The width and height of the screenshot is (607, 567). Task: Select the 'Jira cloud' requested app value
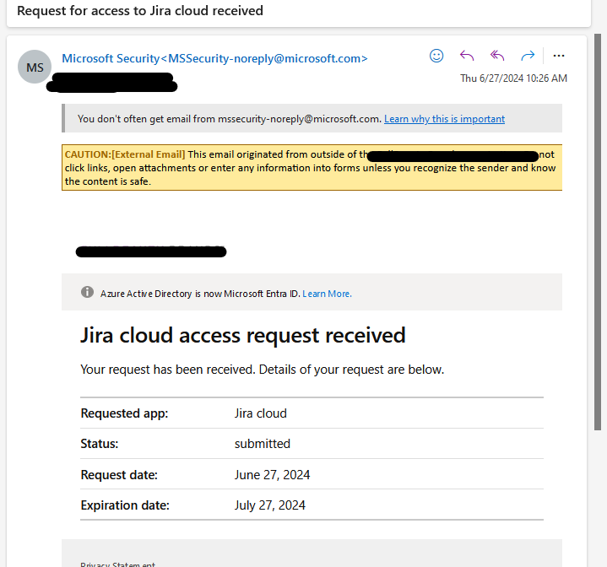click(x=261, y=413)
